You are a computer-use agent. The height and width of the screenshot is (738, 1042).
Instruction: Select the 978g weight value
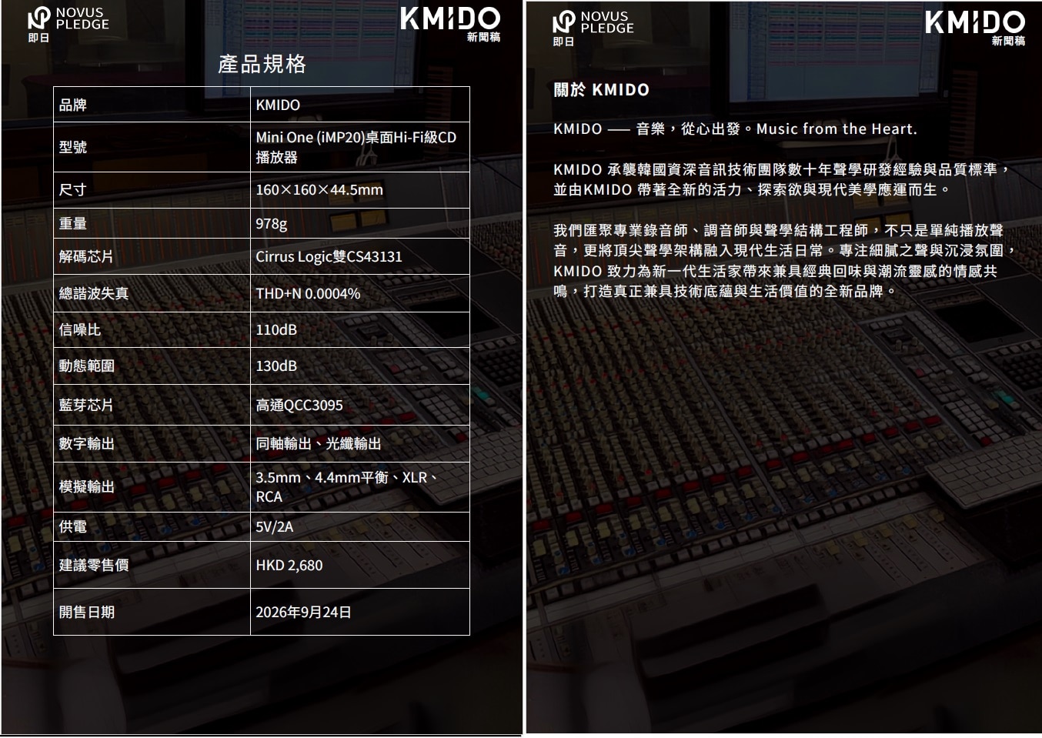tap(272, 224)
